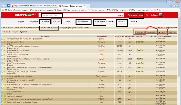Open the browser Tools gear icon
181x105 pixels.
tap(178, 5)
